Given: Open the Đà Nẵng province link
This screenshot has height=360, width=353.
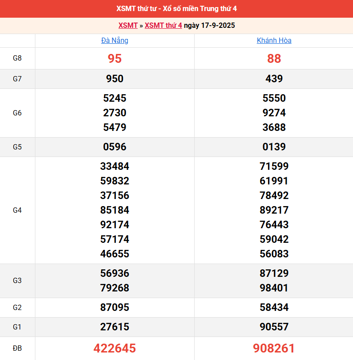Looking at the screenshot, I should coord(115,41).
